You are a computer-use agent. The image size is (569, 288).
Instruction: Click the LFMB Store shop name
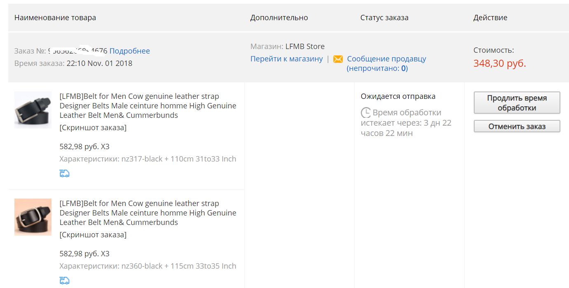point(305,47)
